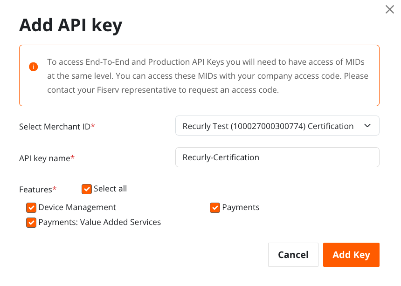This screenshot has height=286, width=401.
Task: Click the Add API key heading
Action: click(x=71, y=25)
